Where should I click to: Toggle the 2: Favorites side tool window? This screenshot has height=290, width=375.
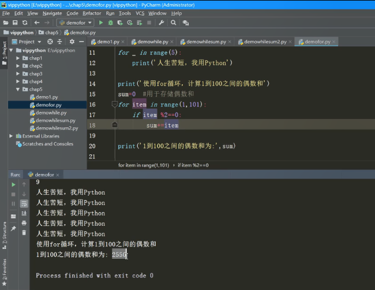(x=4, y=272)
